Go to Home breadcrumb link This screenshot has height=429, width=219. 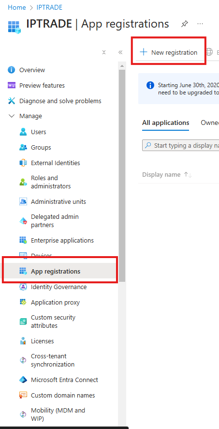(16, 7)
